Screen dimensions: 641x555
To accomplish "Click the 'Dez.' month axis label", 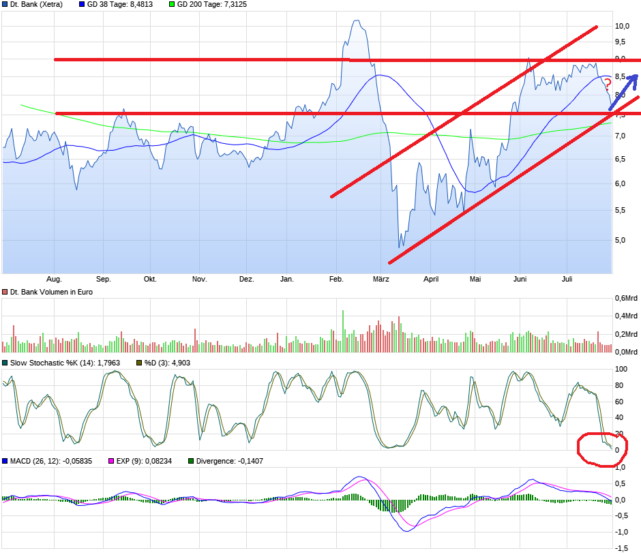I will click(x=246, y=279).
